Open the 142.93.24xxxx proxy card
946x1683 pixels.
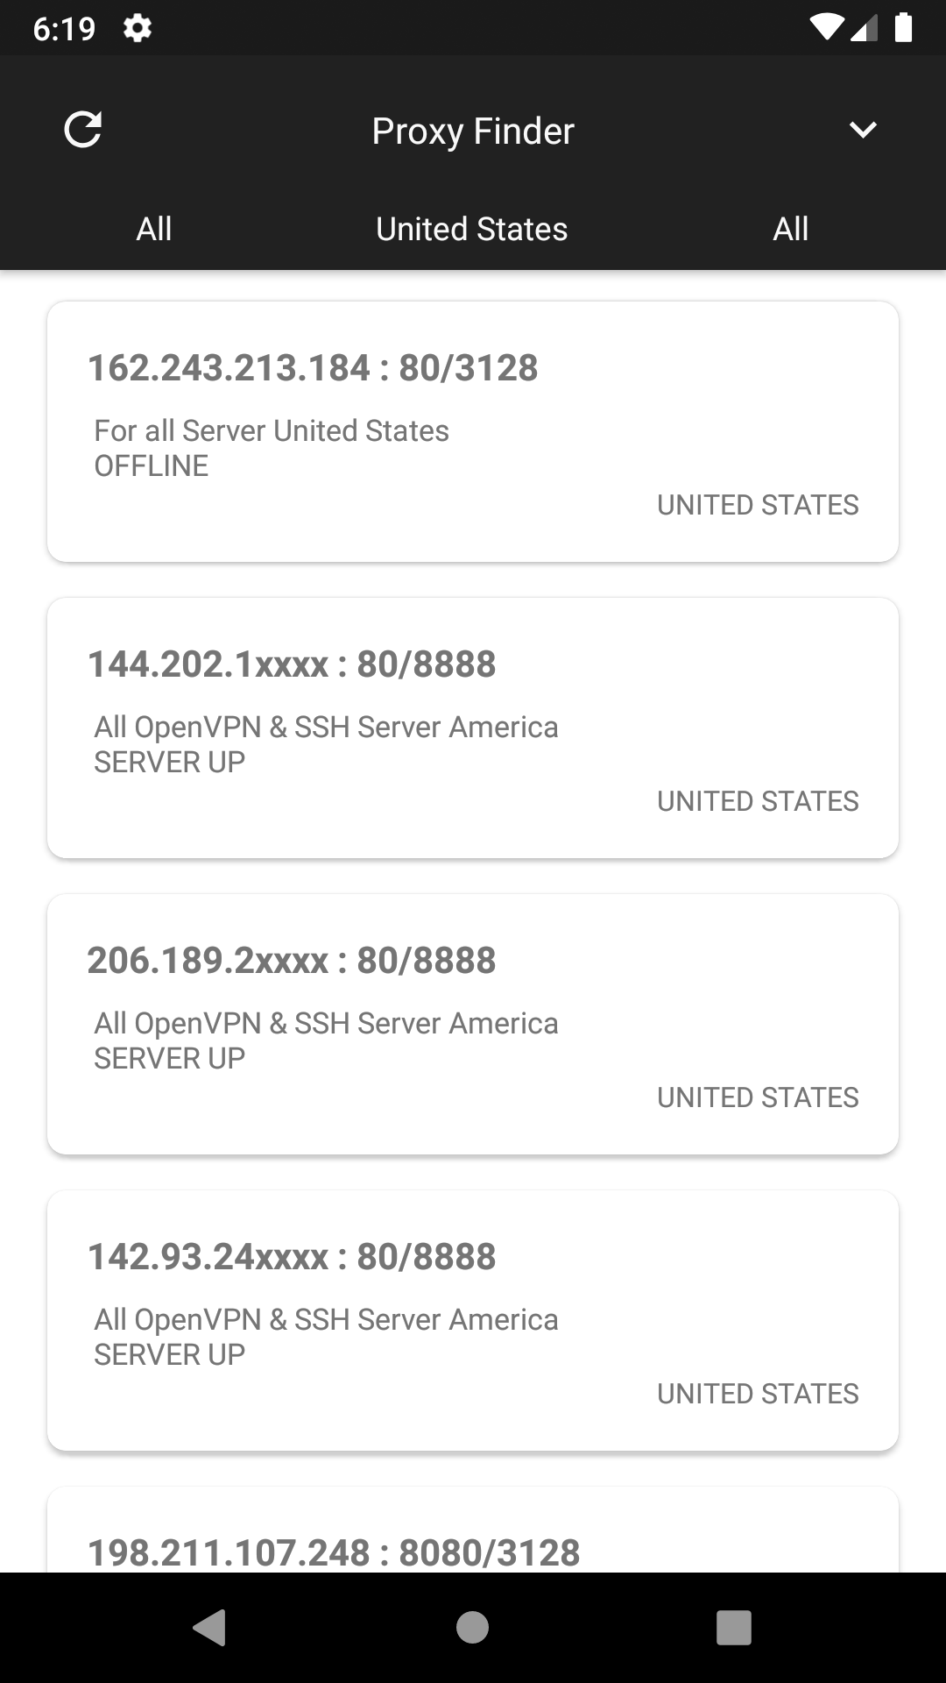(473, 1320)
